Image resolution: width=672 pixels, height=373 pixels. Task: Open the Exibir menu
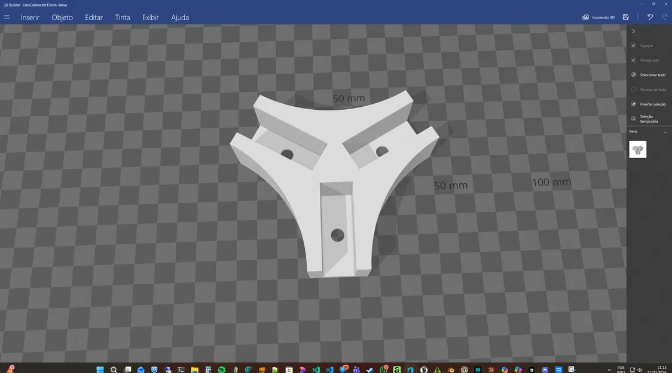point(150,17)
